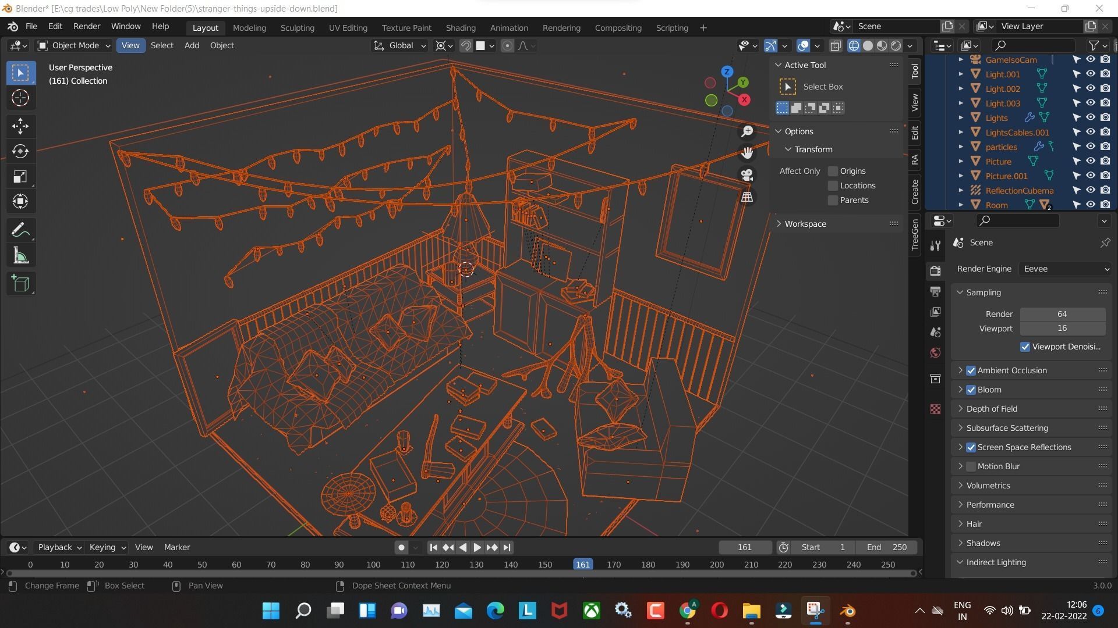Disable Screen Space Reflections checkbox

(971, 447)
